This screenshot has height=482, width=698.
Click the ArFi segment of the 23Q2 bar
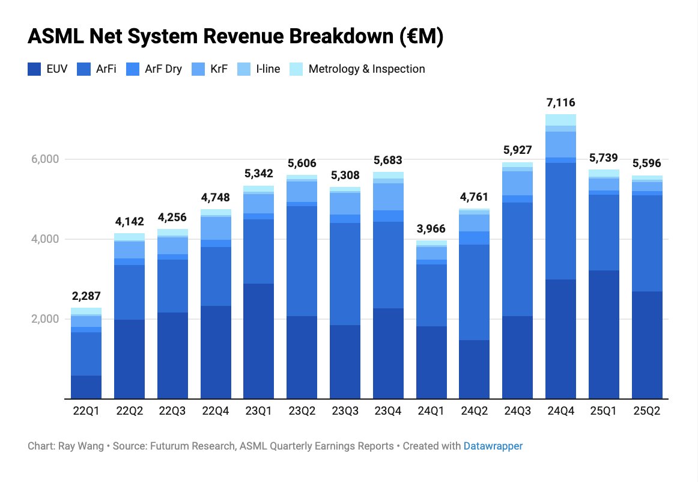click(302, 261)
